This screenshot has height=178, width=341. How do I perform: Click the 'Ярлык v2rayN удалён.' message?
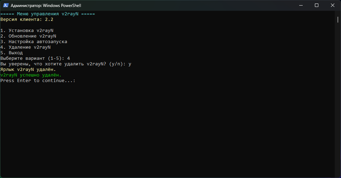coord(28,70)
